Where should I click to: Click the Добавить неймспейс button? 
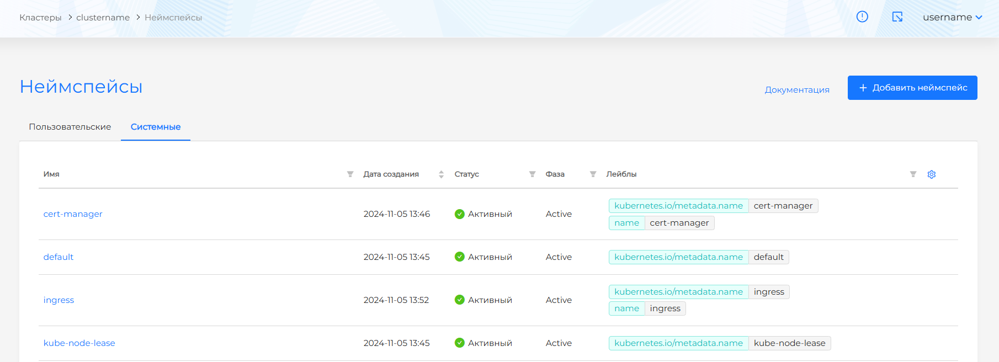point(912,88)
